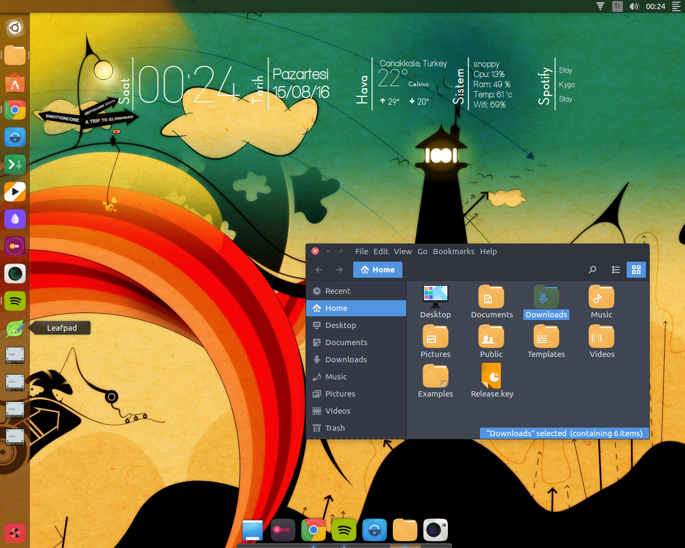Click the Chrome icon in the bottom dock
This screenshot has height=548, width=685.
coord(314,530)
